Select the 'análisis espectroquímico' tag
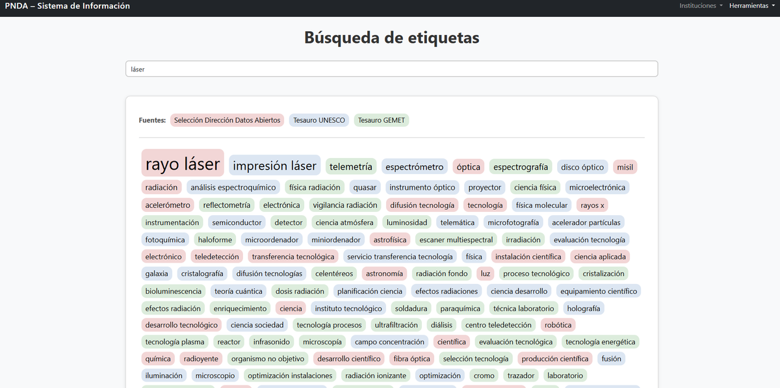780x388 pixels. (233, 187)
